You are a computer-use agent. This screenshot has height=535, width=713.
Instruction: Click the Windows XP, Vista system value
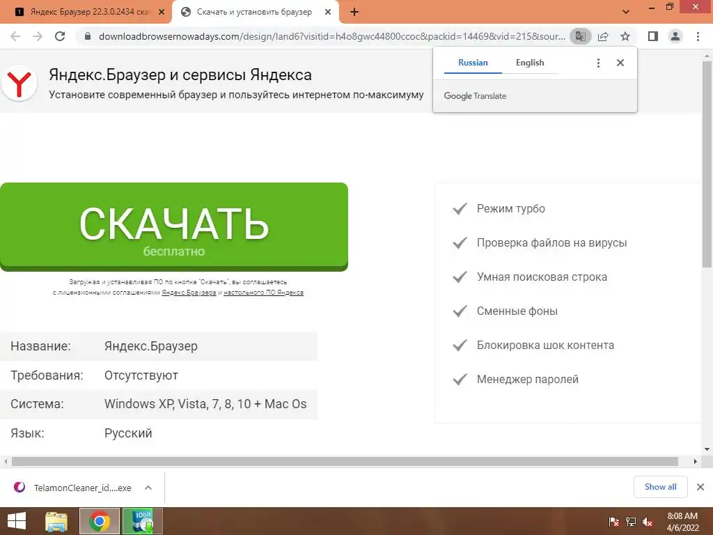(205, 404)
